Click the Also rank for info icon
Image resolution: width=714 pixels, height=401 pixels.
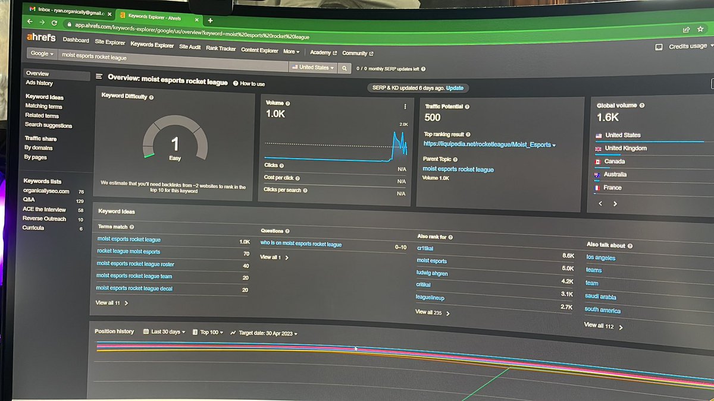pos(450,237)
